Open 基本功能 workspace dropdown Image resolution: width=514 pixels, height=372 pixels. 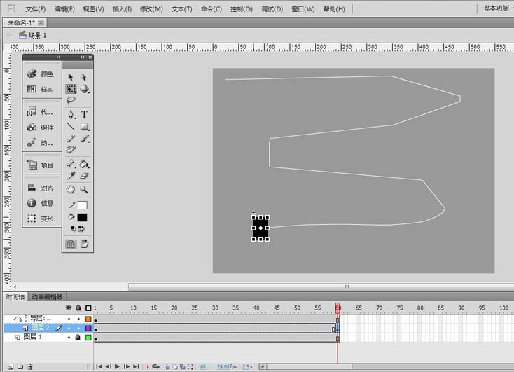coord(498,8)
